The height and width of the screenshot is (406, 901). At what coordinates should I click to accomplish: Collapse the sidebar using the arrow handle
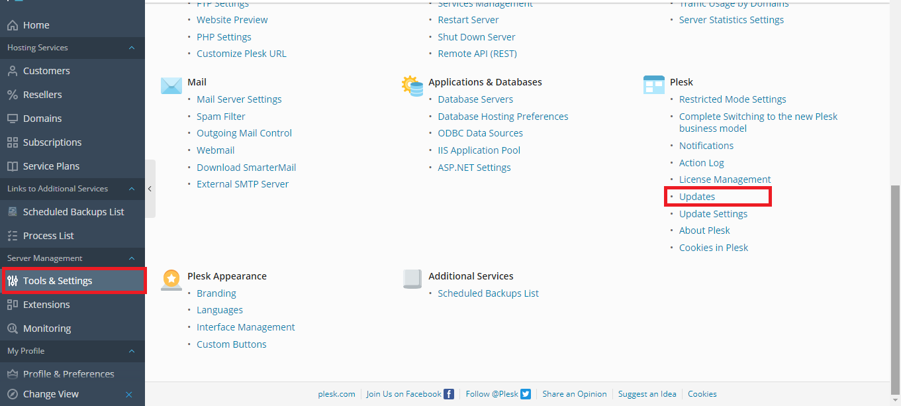(x=150, y=189)
